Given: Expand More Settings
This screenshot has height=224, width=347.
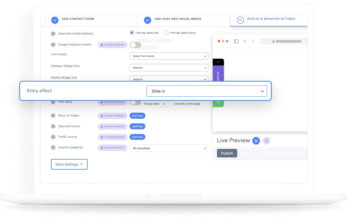Looking at the screenshot, I should pos(69,164).
